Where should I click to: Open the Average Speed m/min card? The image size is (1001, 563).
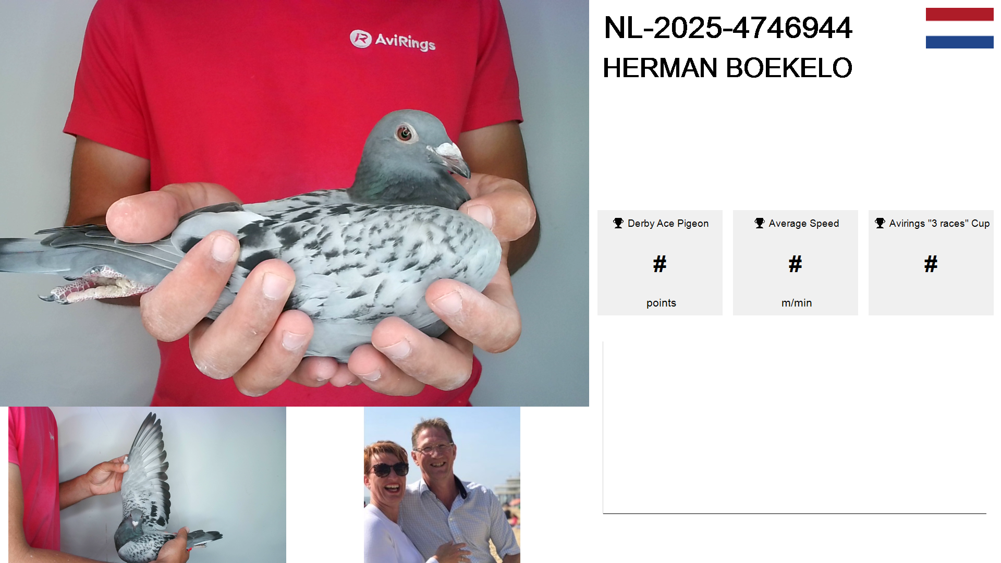pos(796,263)
